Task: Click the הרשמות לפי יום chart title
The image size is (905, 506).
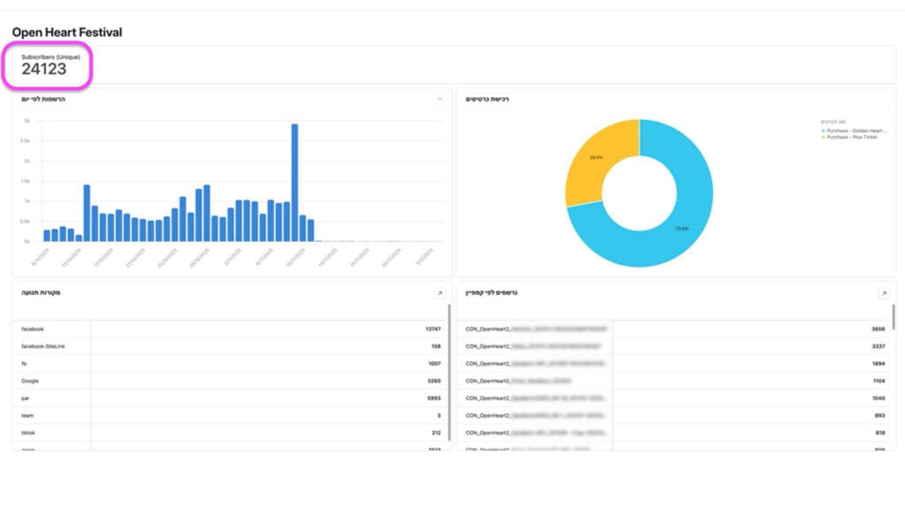Action: pyautogui.click(x=43, y=99)
